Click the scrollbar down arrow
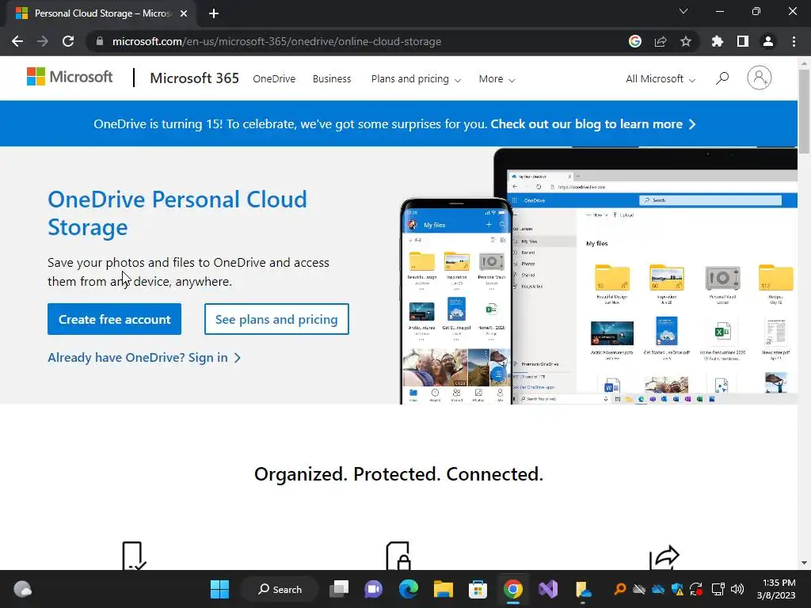Image resolution: width=811 pixels, height=608 pixels. click(x=804, y=563)
